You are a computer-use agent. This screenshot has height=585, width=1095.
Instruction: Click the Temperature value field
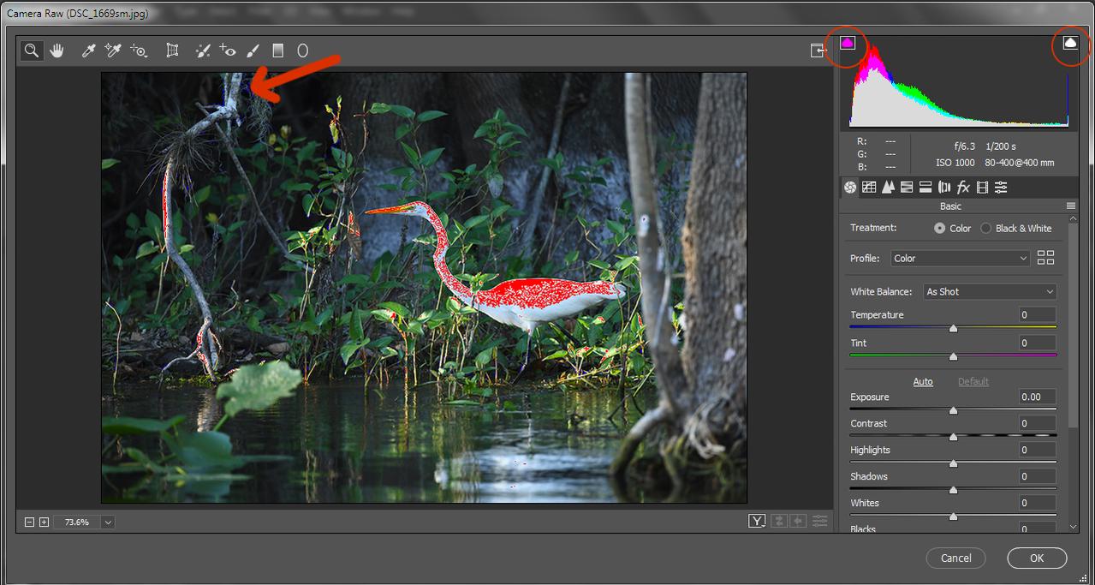point(1037,315)
